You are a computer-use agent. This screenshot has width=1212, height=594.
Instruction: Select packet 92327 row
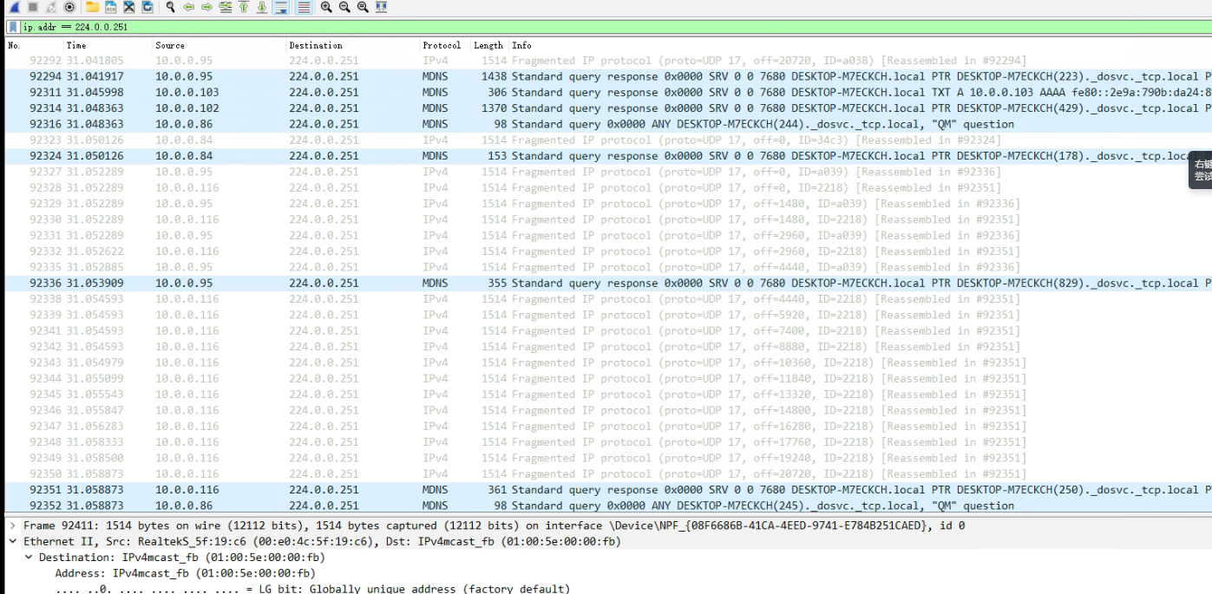coord(607,172)
